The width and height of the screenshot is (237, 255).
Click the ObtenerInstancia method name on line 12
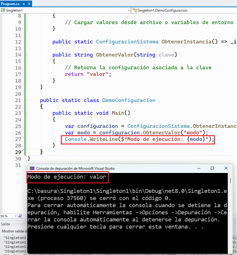pyautogui.click(x=186, y=42)
